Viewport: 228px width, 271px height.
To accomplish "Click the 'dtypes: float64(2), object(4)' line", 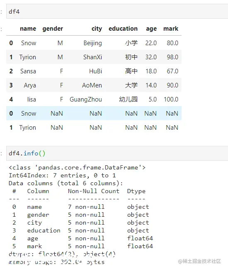I will point(62,254).
